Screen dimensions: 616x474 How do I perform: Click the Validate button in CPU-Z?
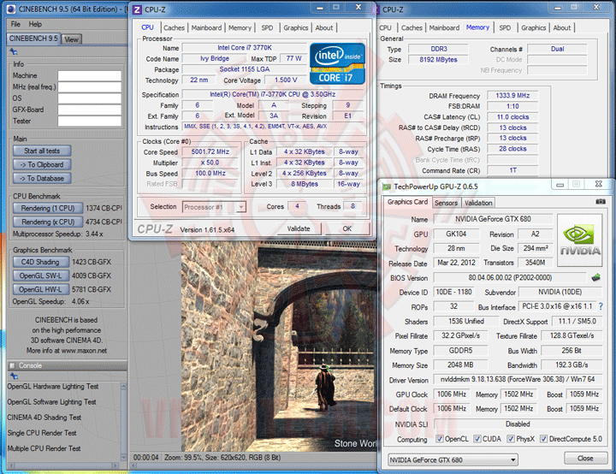click(299, 228)
